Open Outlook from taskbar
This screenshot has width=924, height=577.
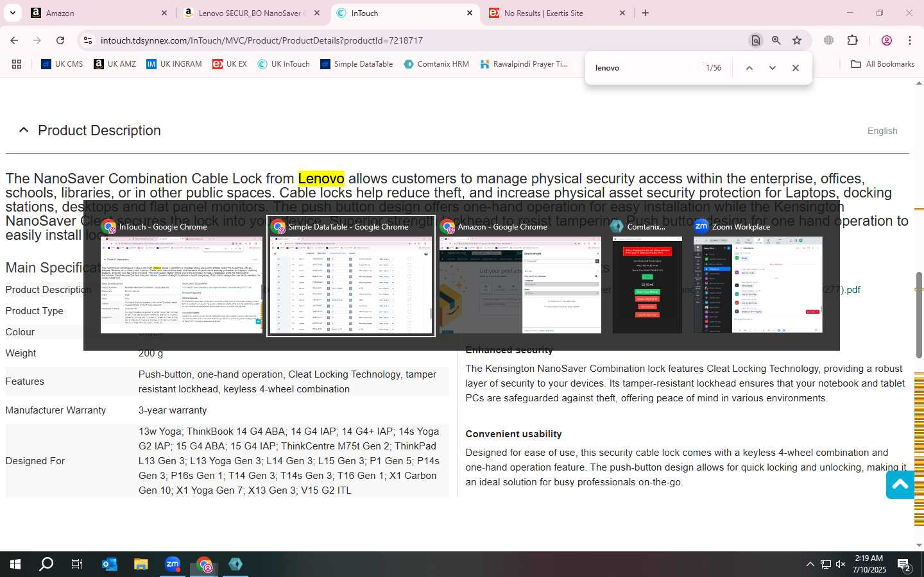[110, 564]
